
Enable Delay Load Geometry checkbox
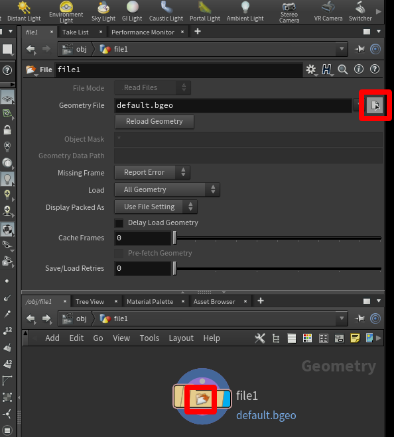[119, 223]
